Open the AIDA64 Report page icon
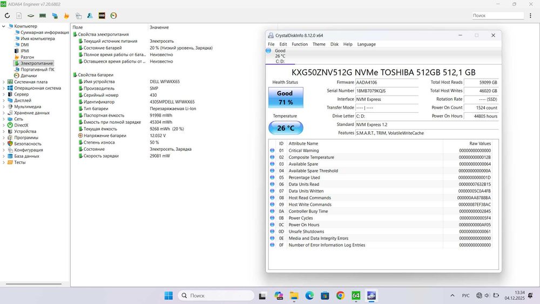Image resolution: width=540 pixels, height=304 pixels. pyautogui.click(x=19, y=16)
